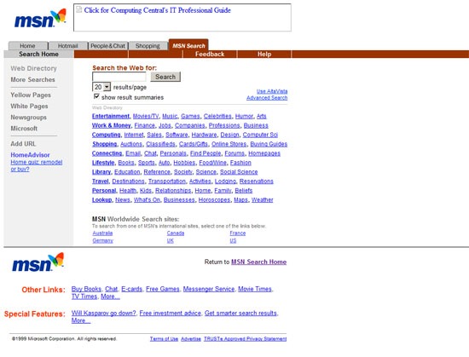The image size is (469, 357).
Task: Open Movies/TV directory link
Action: (x=146, y=116)
